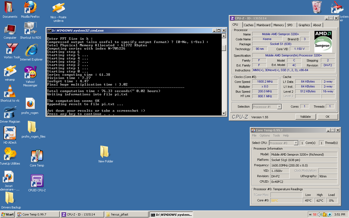Screen dimensions: 349x218
Task: Switch to the Memory tab in CPU-Z
Action: point(278,25)
